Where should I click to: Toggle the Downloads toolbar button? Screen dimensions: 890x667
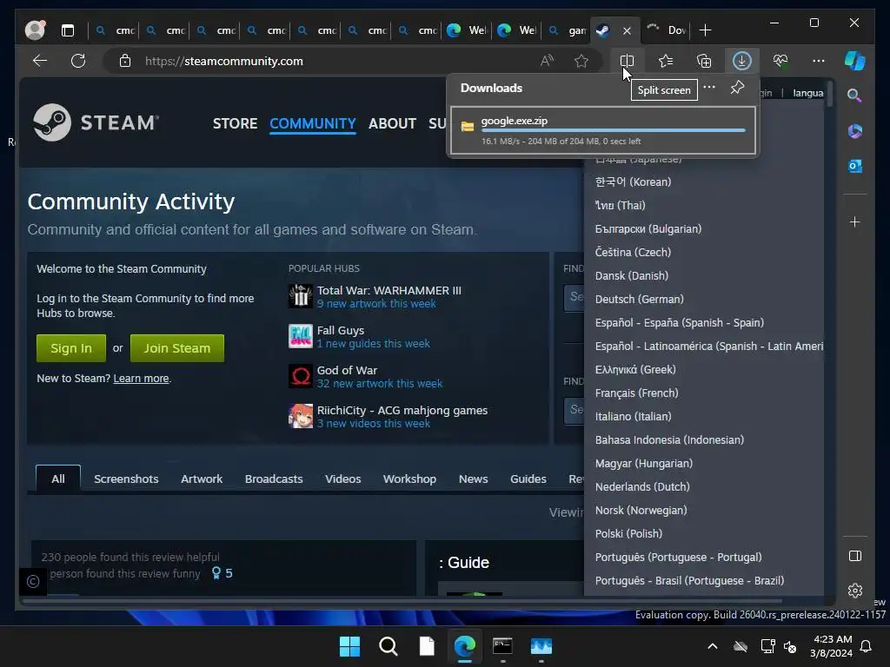click(742, 61)
